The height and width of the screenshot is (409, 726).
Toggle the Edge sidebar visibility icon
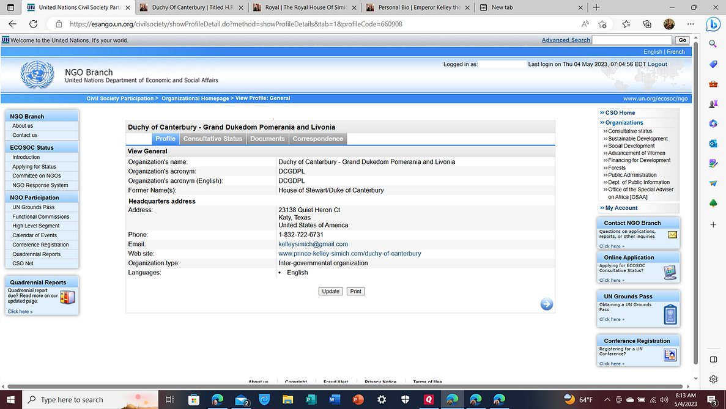pos(713,359)
